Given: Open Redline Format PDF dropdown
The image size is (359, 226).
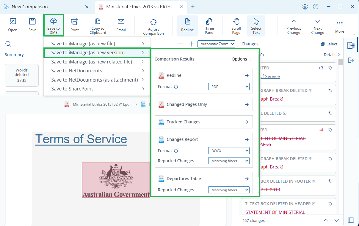Looking at the screenshot, I should (229, 87).
